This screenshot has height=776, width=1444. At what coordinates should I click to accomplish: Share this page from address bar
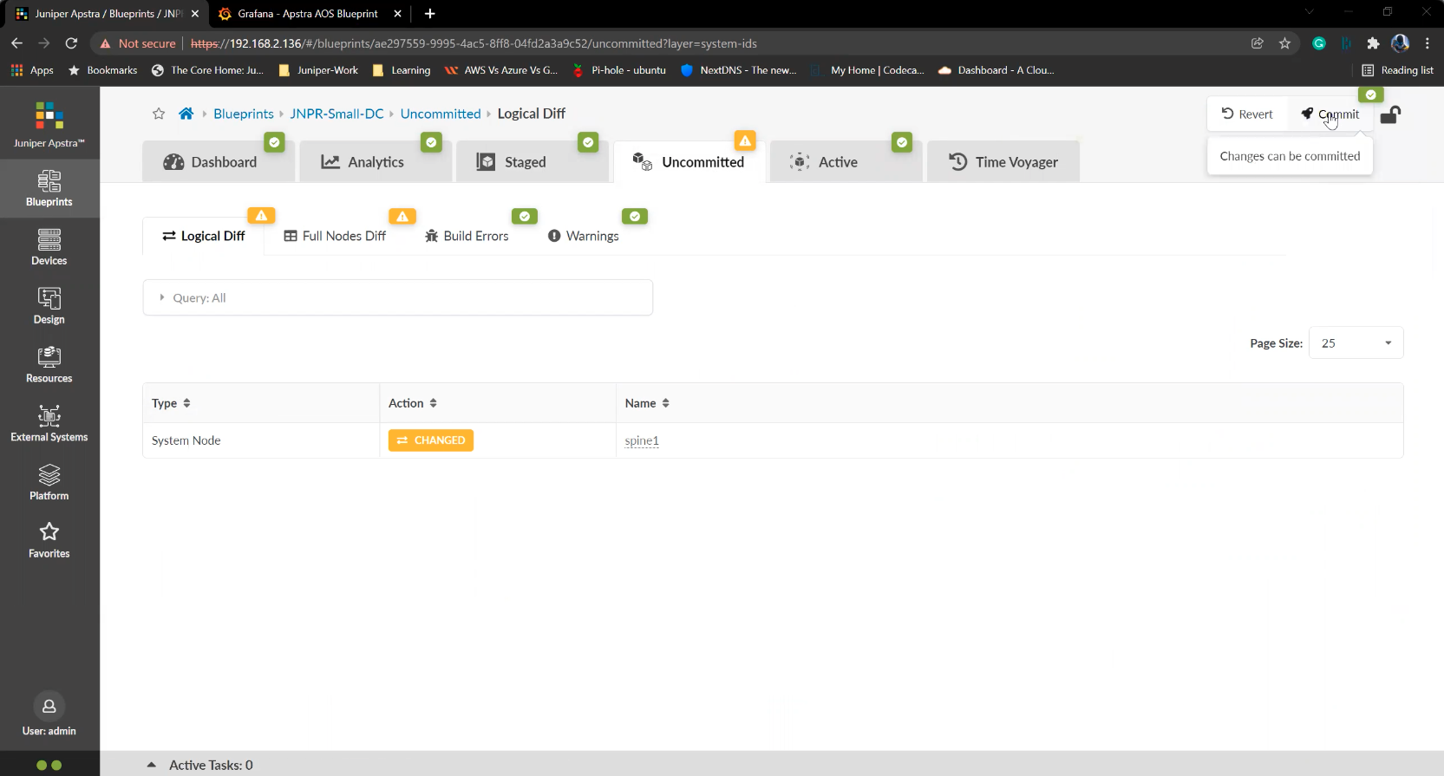(x=1257, y=43)
